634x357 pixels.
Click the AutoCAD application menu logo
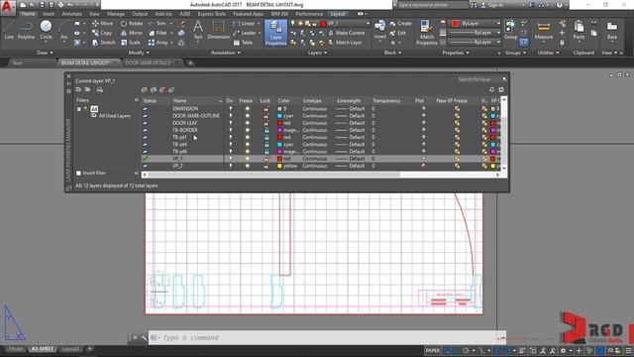click(7, 7)
